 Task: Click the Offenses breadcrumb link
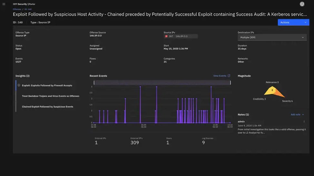(x=17, y=9)
